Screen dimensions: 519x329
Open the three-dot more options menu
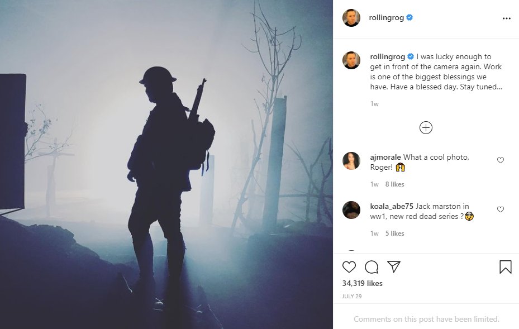click(x=506, y=18)
